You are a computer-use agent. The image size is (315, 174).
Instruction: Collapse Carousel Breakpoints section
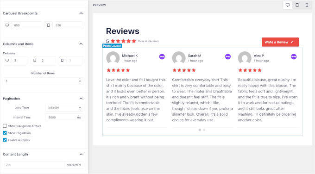point(81,13)
